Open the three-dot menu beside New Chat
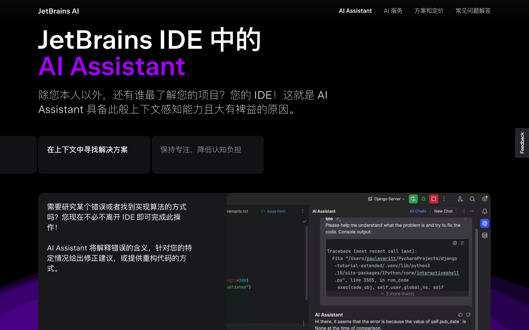Screen dimensions: 529x330 pyautogui.click(x=463, y=211)
